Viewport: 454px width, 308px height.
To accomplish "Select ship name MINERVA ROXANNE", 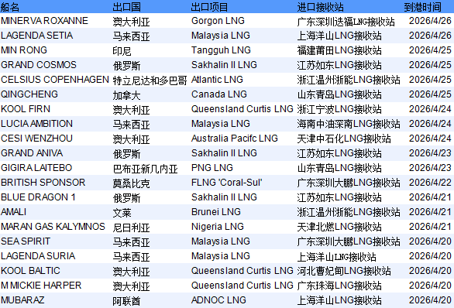I will (44, 21).
